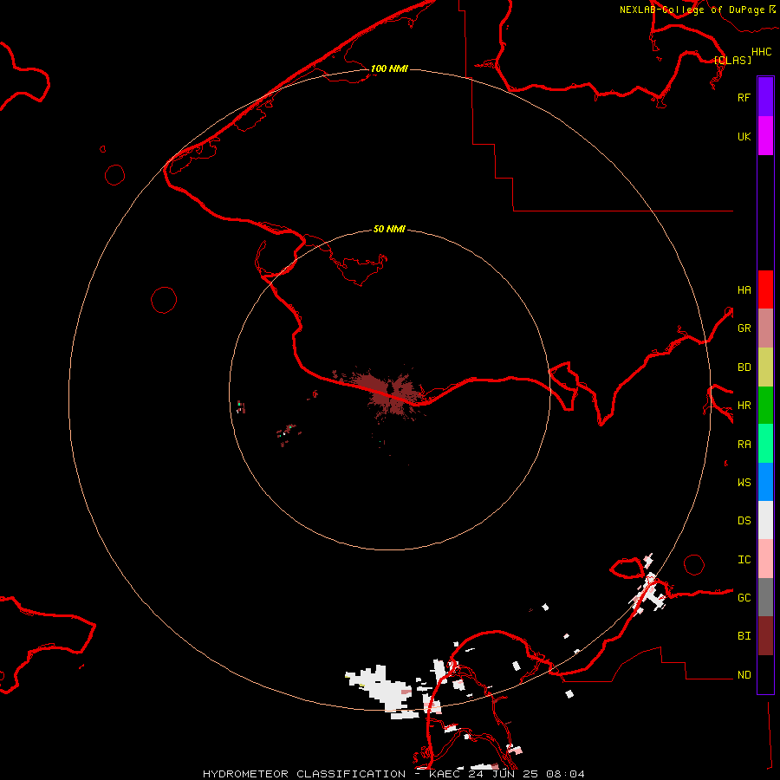This screenshot has width=780, height=780.
Task: Click the 08:04 timestamp in footer
Action: click(x=565, y=774)
